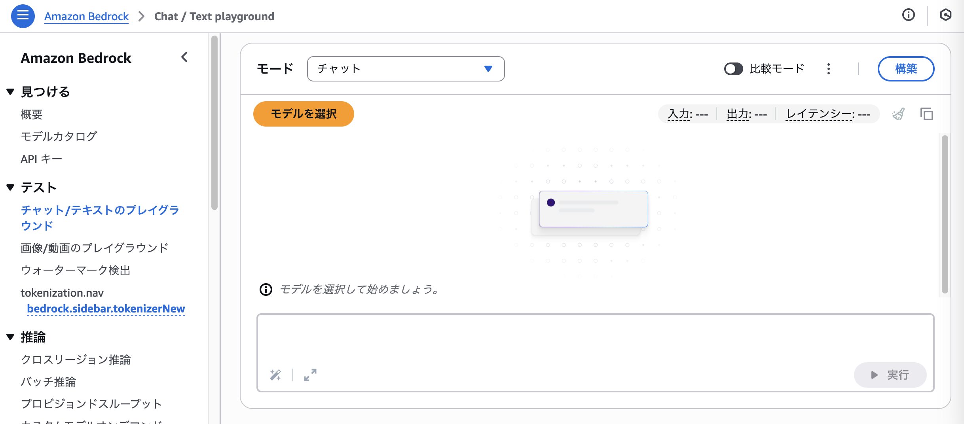Click the hexagon icon in top right
Image resolution: width=964 pixels, height=424 pixels.
[x=945, y=15]
